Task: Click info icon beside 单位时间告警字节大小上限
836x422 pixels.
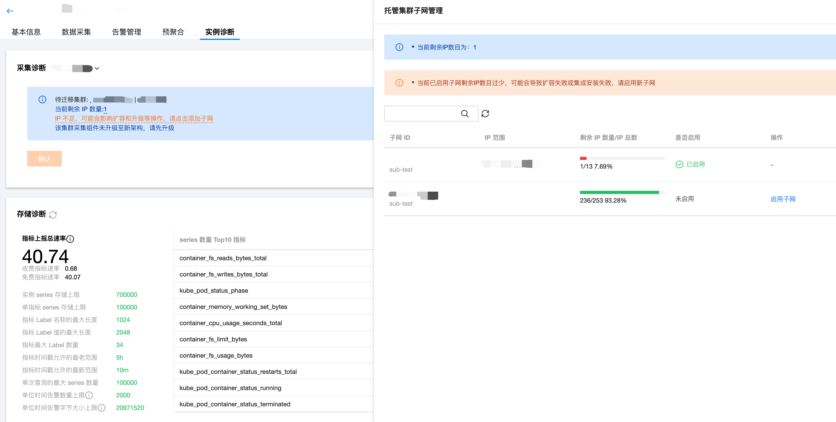Action: 102,408
